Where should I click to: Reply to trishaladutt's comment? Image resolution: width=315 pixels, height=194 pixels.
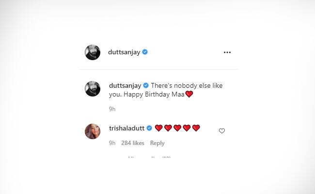click(x=157, y=143)
